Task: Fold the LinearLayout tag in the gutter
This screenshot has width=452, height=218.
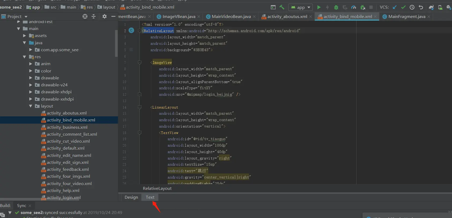Action: 139,107
